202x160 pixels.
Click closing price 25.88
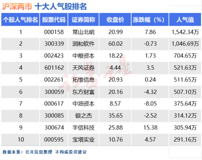click(x=116, y=128)
